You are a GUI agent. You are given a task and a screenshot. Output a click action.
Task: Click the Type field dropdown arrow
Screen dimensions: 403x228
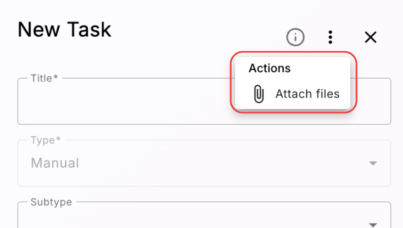click(373, 163)
